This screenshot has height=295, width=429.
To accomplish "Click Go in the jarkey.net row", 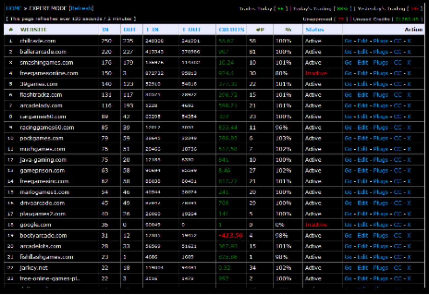I will point(348,268).
